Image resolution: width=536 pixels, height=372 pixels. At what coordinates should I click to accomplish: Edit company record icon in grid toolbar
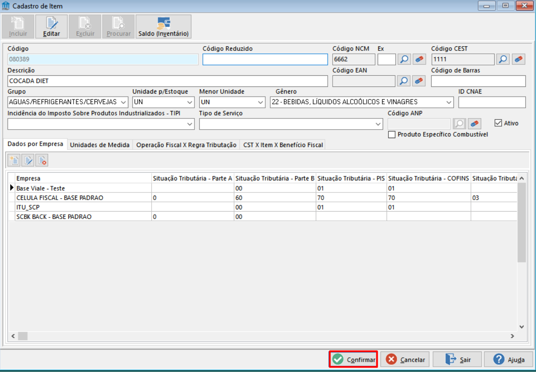(28, 160)
